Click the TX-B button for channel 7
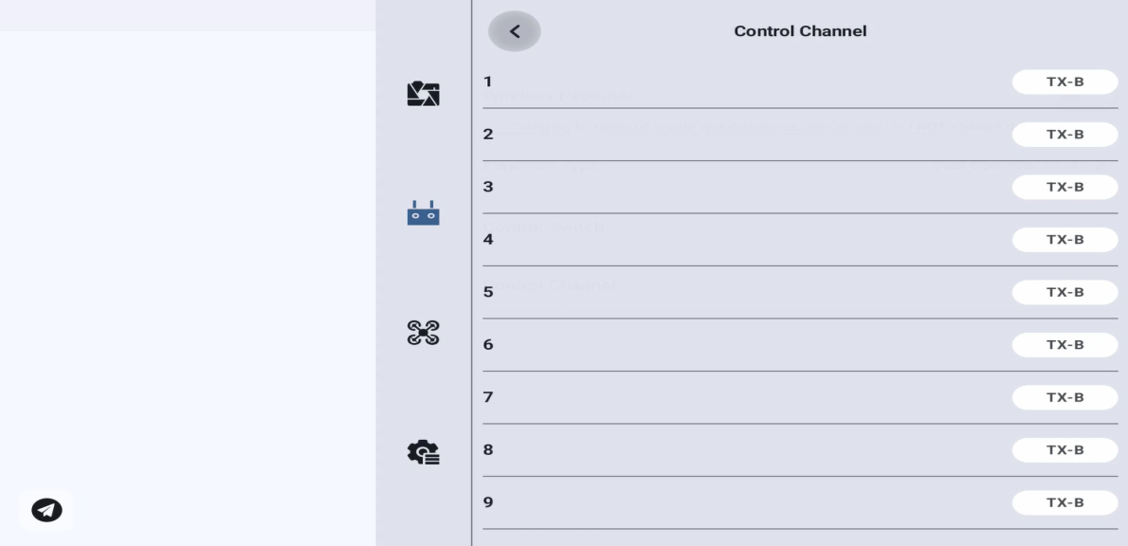 coord(1064,397)
